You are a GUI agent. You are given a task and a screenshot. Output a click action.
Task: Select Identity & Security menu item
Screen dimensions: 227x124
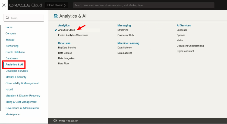pos(16,77)
